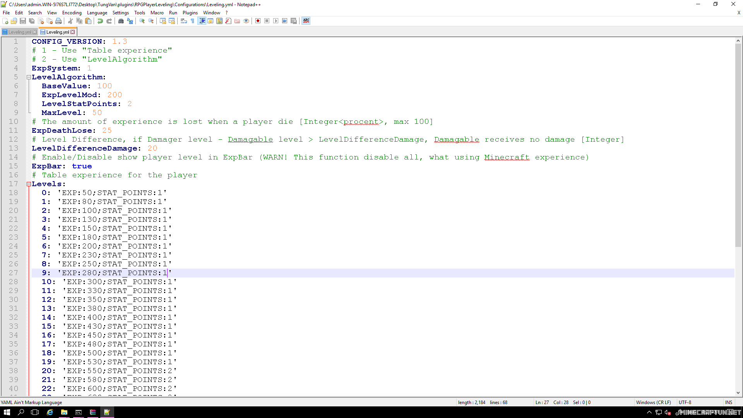Click the Save file toolbar icon
The image size is (743, 418).
point(23,21)
